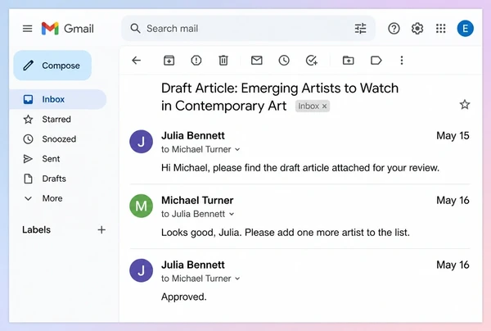Image resolution: width=491 pixels, height=331 pixels.
Task: Click Julia Bennett's avatar on Approved message
Action: click(142, 270)
